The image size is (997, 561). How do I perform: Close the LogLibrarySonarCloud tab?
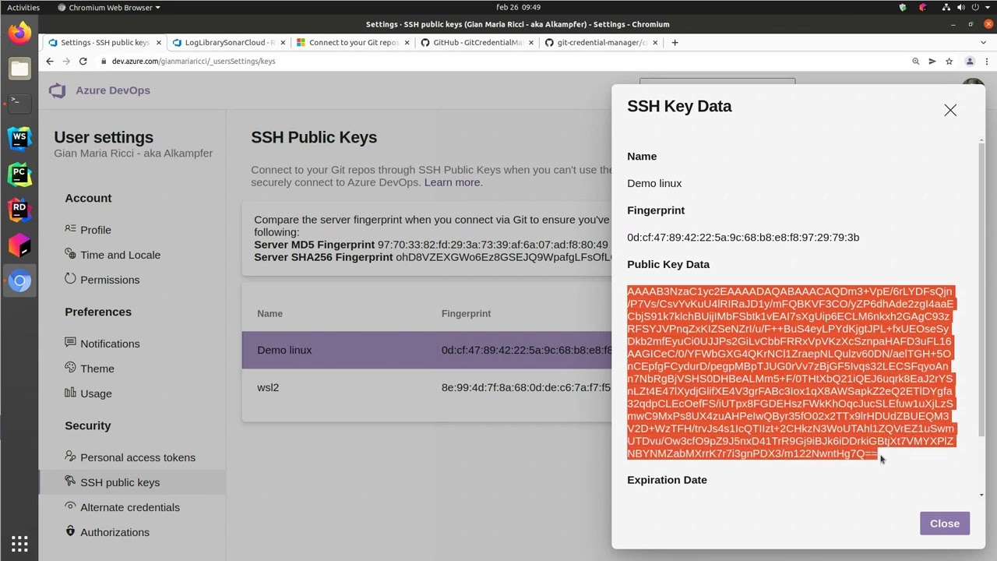[283, 43]
